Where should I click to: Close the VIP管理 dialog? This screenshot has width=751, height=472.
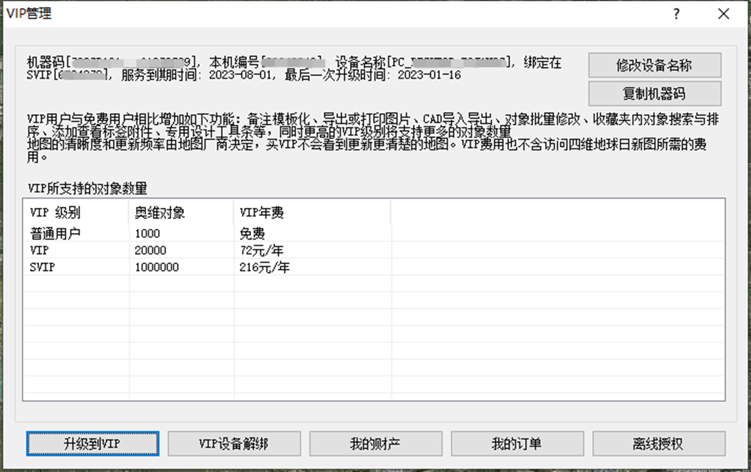click(724, 14)
